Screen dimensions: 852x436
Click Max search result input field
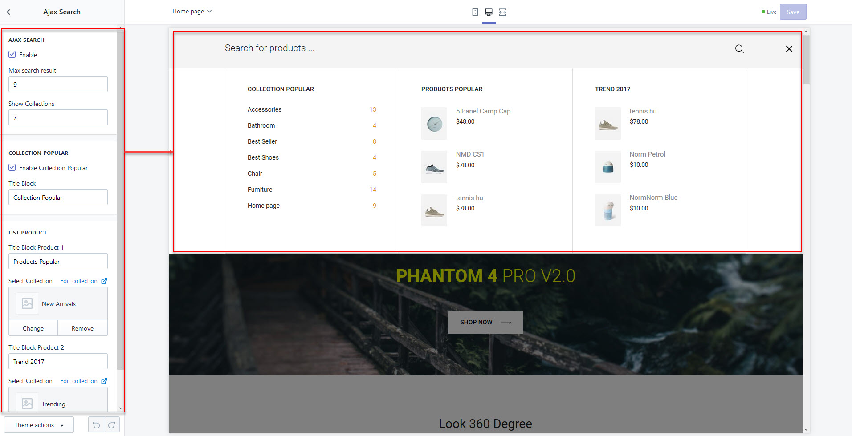tap(58, 84)
